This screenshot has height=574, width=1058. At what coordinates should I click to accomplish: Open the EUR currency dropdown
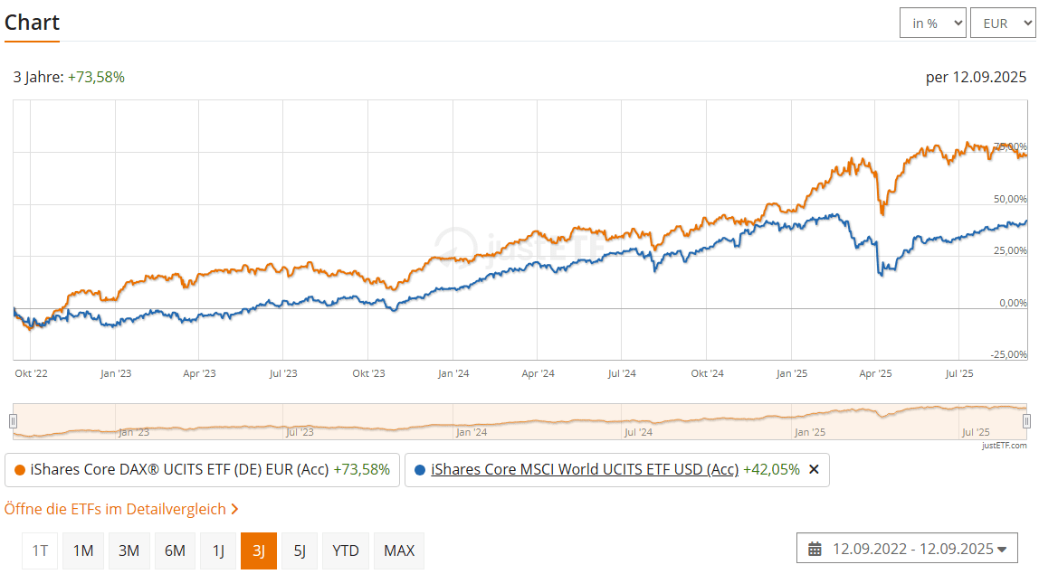coord(1002,24)
